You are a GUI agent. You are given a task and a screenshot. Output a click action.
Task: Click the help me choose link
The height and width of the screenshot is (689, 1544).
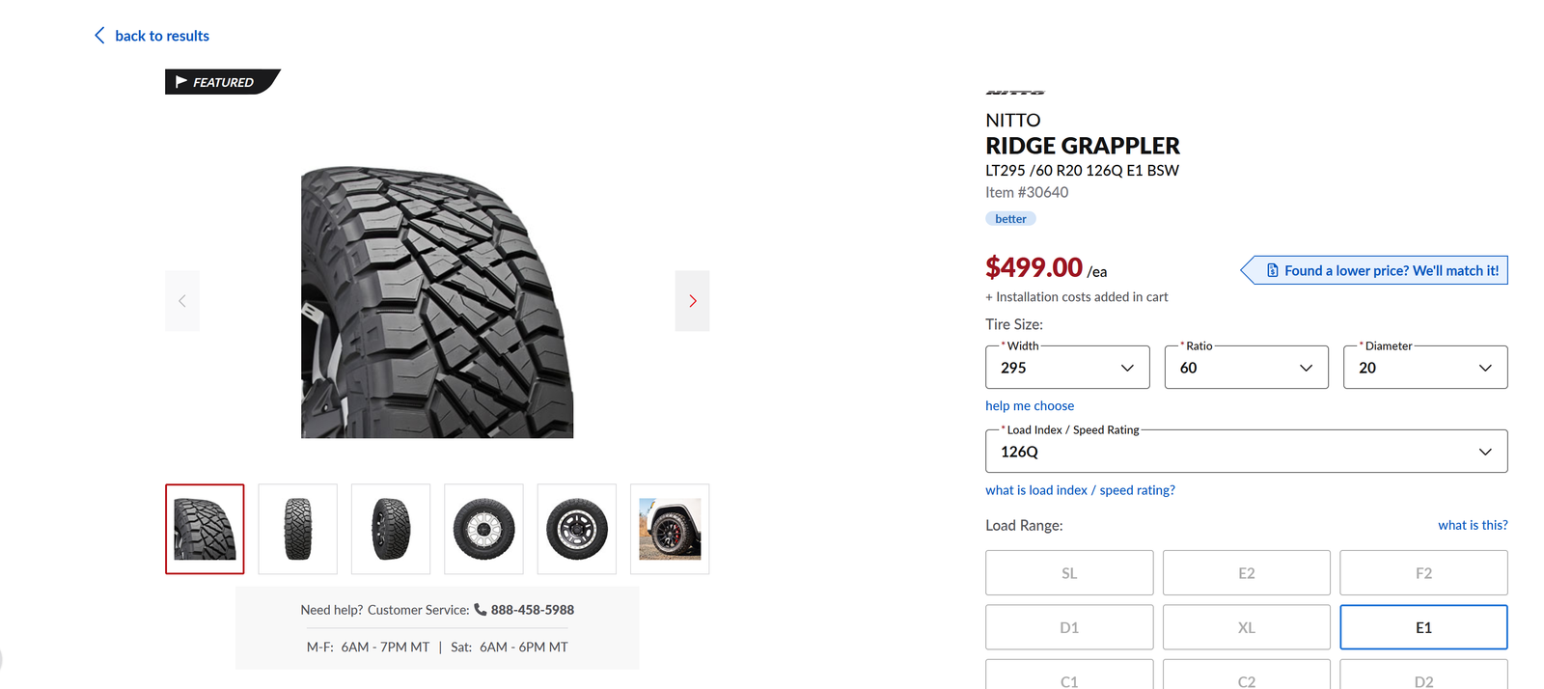click(x=1029, y=406)
